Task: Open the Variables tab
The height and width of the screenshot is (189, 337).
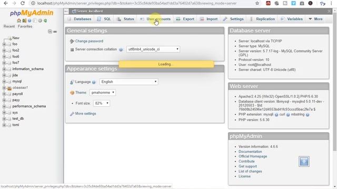Action: coord(291,19)
